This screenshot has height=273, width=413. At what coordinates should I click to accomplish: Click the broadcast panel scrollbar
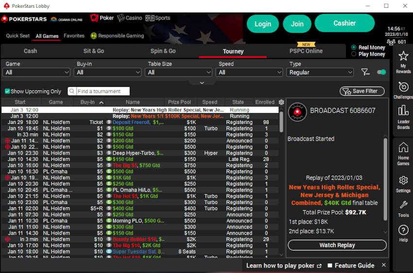coord(385,179)
